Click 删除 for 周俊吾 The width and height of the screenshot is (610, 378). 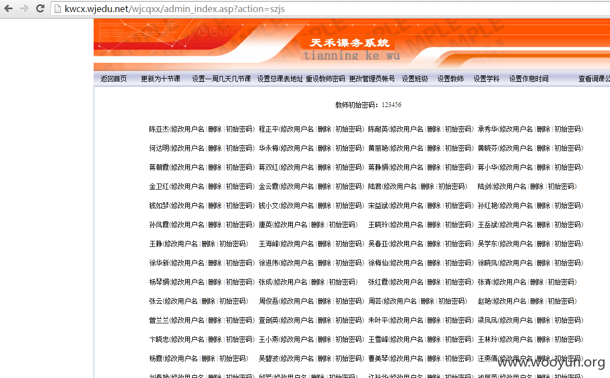[x=325, y=301]
